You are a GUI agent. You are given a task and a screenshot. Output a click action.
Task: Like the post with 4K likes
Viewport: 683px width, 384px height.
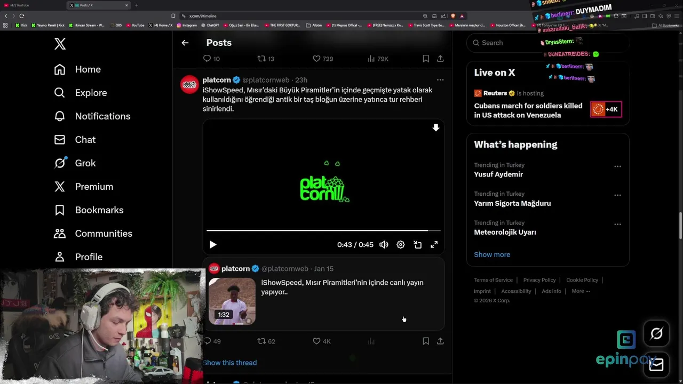(321, 341)
